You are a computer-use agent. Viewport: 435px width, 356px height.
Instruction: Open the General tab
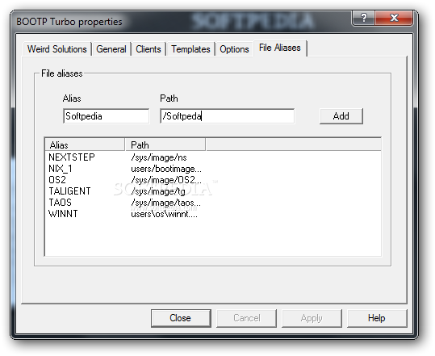pos(111,49)
